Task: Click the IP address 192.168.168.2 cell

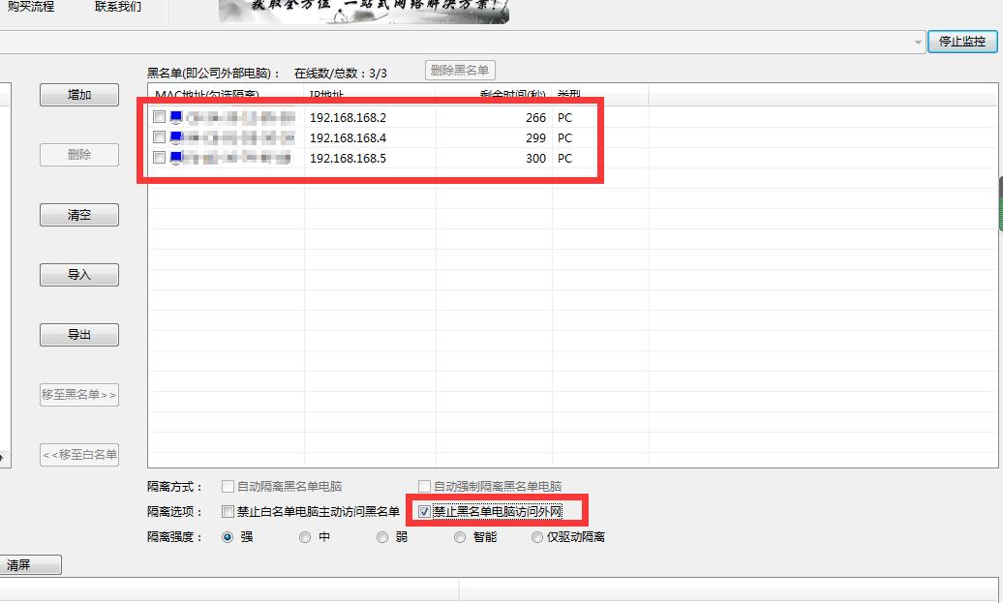Action: tap(348, 118)
